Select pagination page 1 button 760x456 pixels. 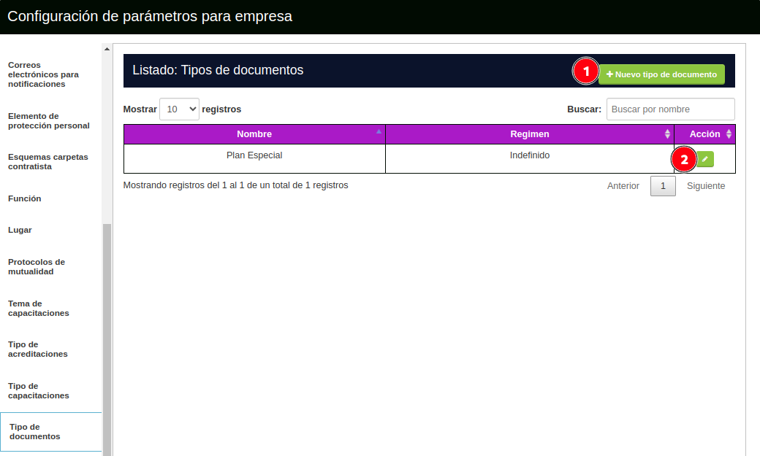663,186
